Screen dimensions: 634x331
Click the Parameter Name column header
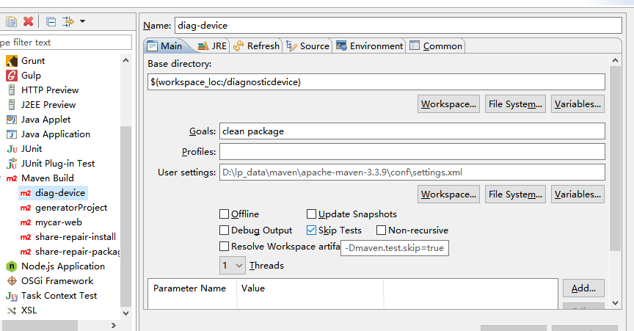[189, 288]
